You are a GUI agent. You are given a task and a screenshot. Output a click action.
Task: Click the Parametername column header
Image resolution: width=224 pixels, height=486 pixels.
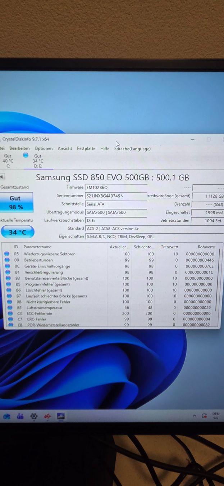click(x=38, y=247)
